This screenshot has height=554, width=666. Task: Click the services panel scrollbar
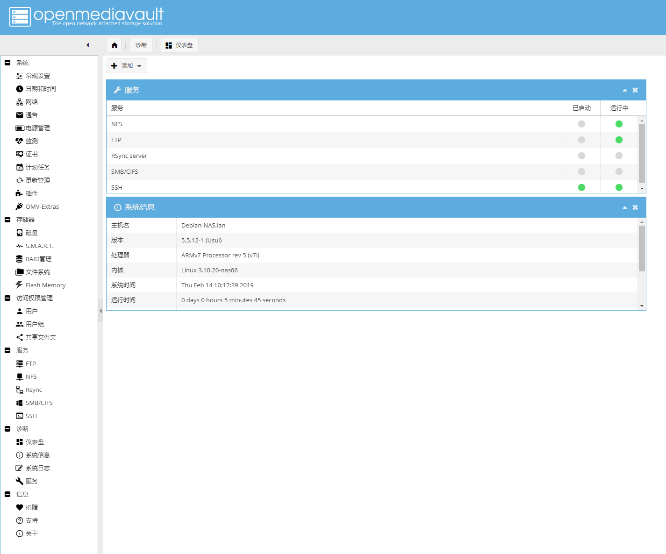tap(642, 153)
